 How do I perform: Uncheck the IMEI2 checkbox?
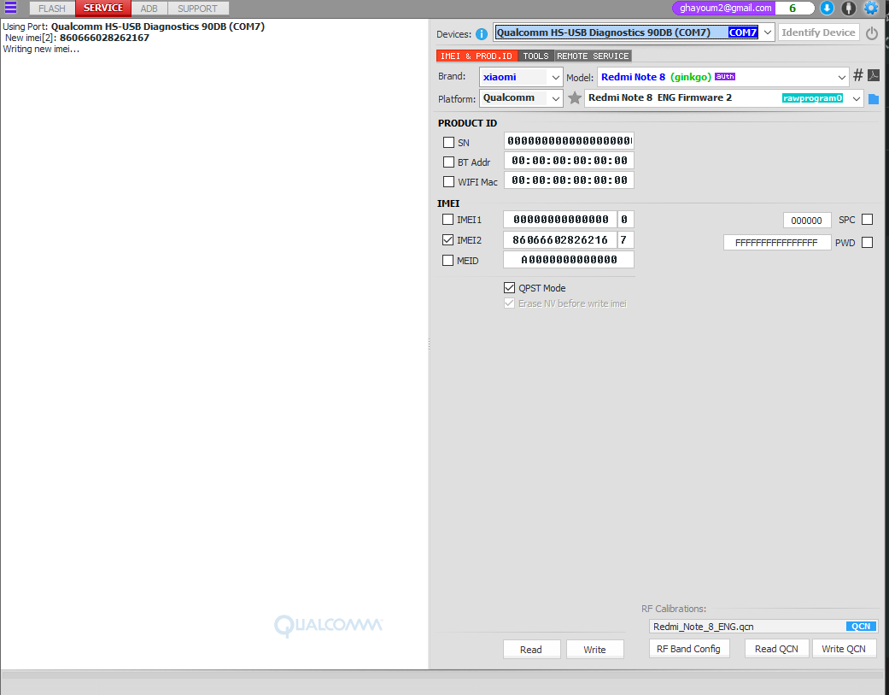447,240
